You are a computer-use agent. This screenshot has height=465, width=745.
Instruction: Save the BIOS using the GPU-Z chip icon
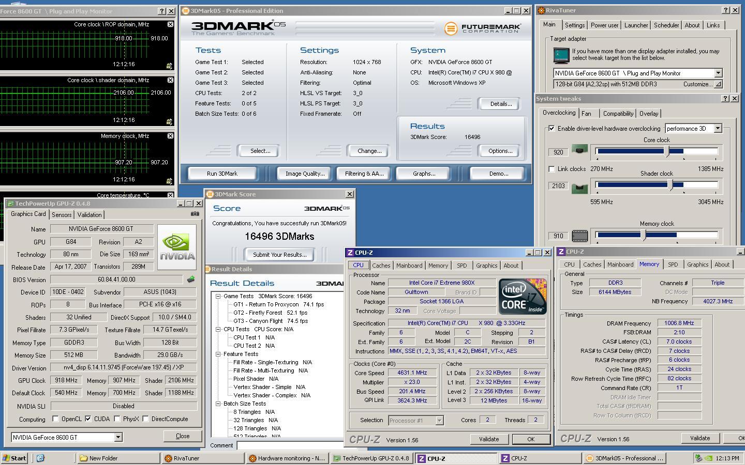coord(191,279)
